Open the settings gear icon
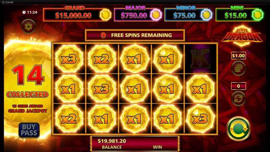The width and height of the screenshot is (270, 152). [28, 26]
